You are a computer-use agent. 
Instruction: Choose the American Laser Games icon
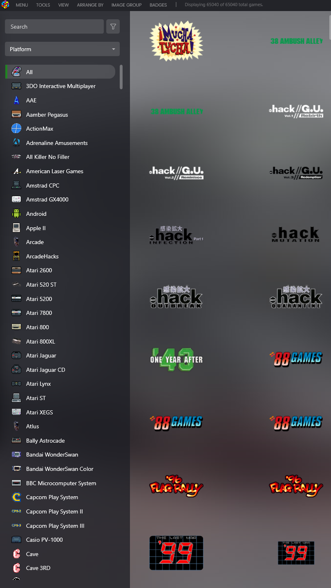[x=16, y=171]
